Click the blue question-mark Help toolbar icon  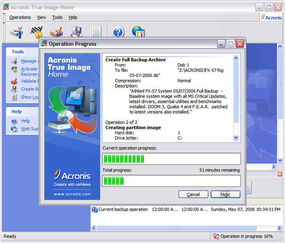pyautogui.click(x=118, y=32)
